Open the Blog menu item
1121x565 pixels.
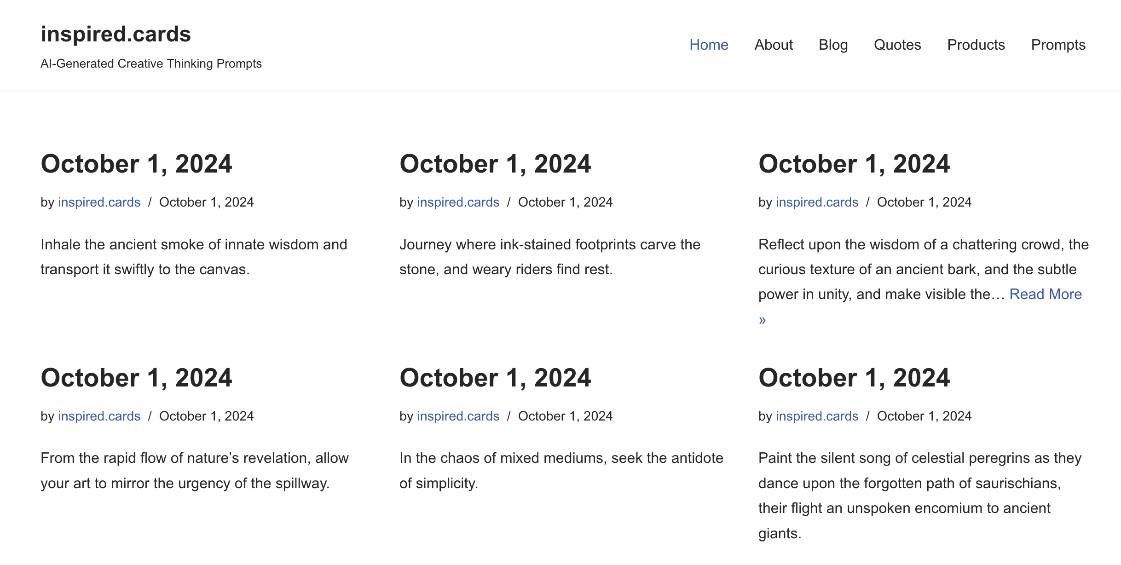coord(833,45)
